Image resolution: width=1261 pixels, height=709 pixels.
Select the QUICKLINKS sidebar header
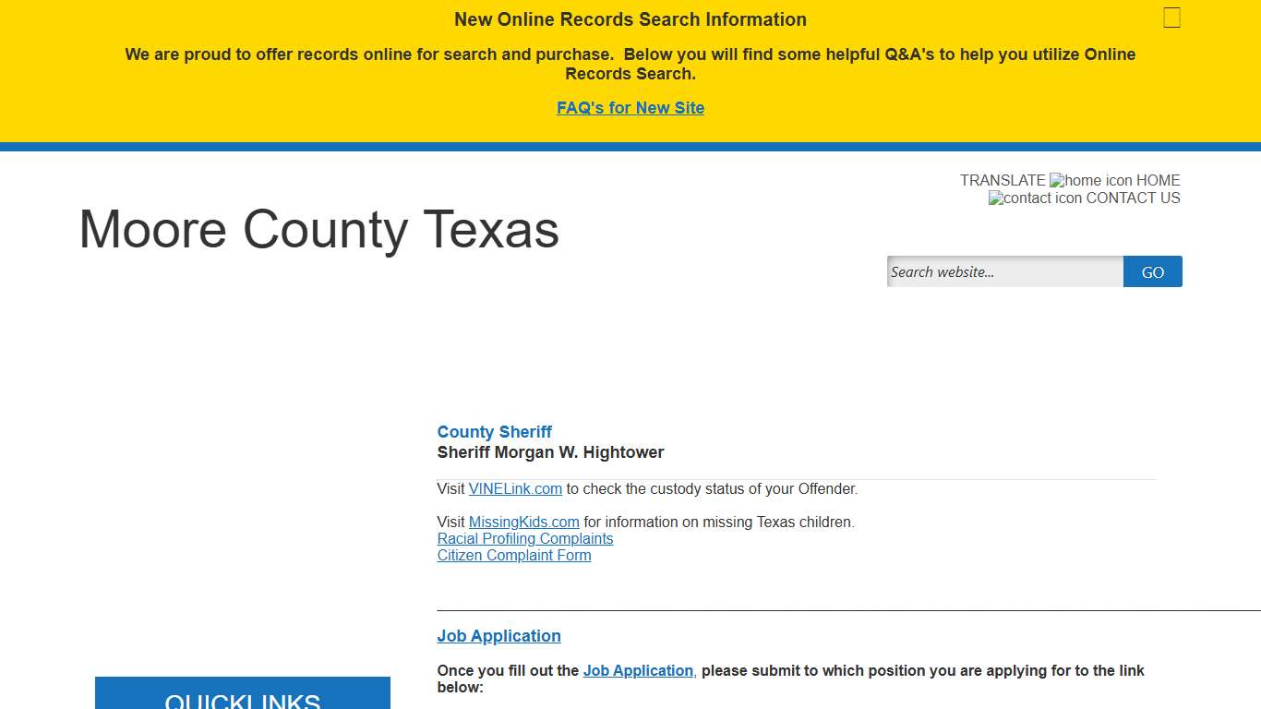click(x=243, y=700)
